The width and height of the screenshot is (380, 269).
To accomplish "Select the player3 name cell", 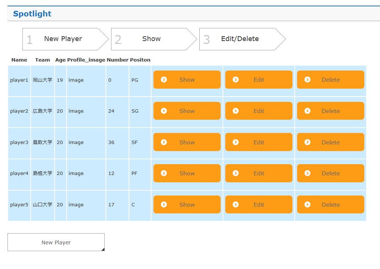I will [19, 142].
